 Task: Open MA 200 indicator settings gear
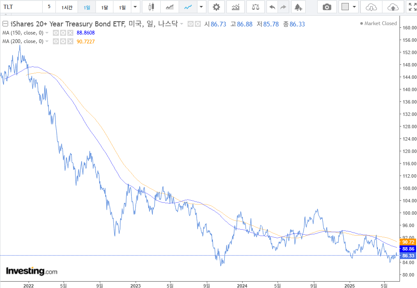click(x=63, y=41)
